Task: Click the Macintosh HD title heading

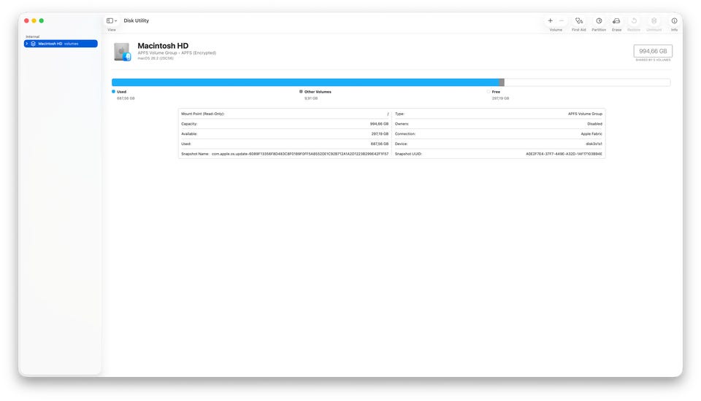Action: coord(163,45)
